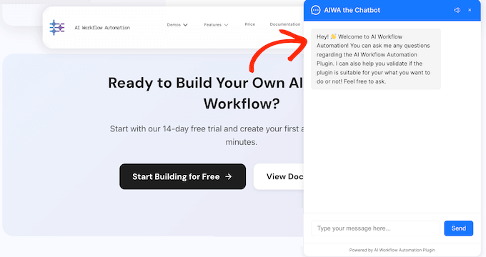
Task: Select the chatbot welcome message bubble
Action: pos(376,59)
